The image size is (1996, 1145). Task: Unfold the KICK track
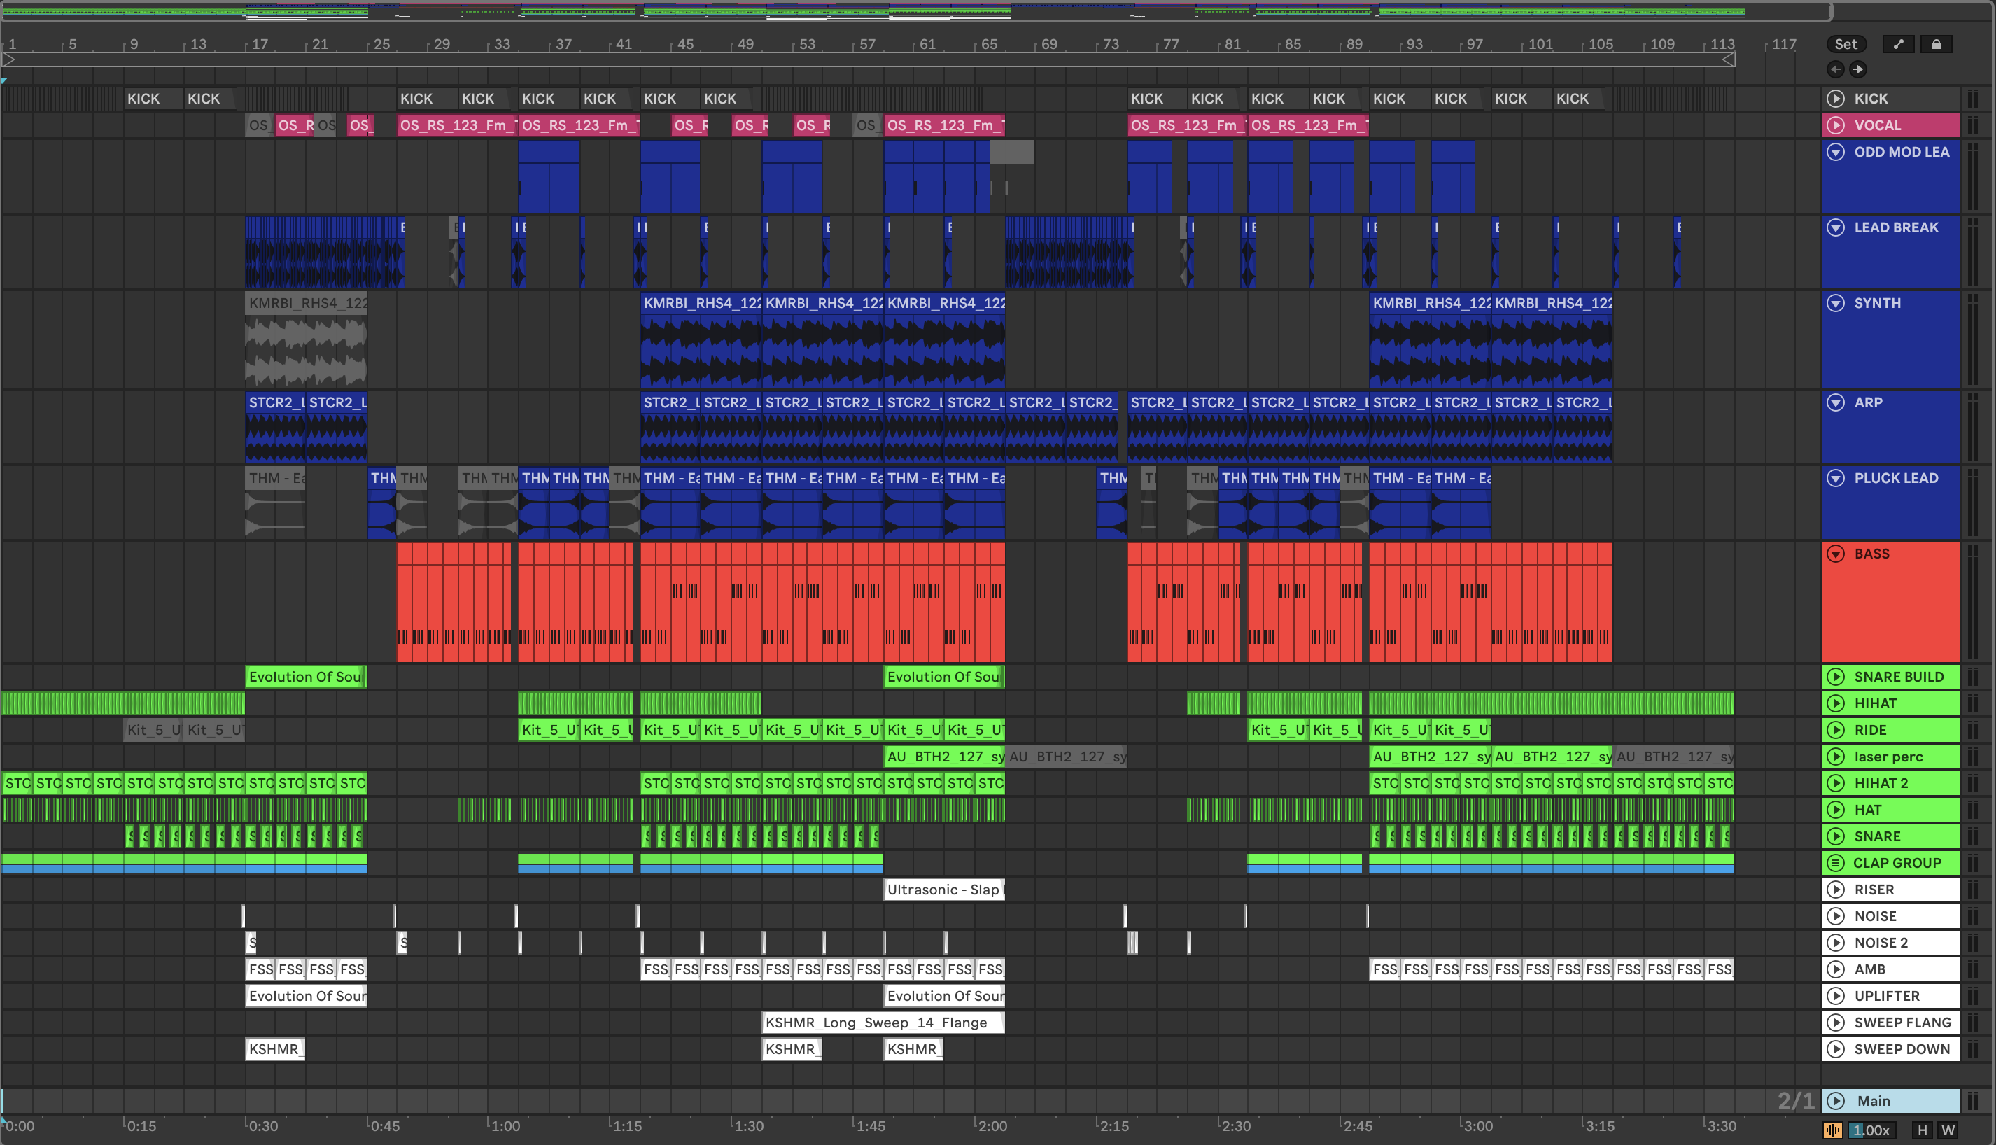[x=1836, y=98]
